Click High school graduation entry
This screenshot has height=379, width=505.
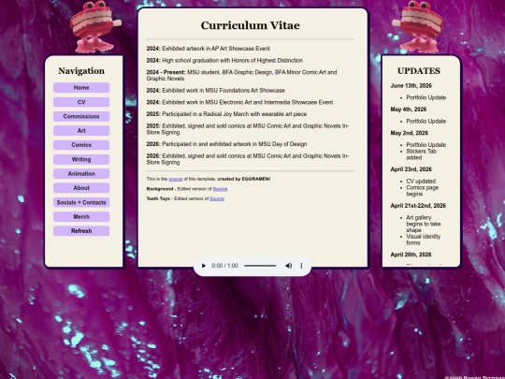[224, 61]
